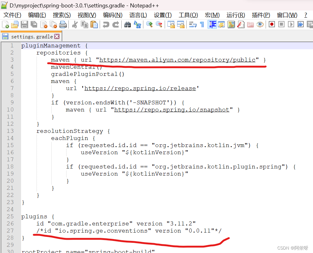Open the 工具(O) menu
This screenshot has height=253, width=313.
(x=188, y=15)
